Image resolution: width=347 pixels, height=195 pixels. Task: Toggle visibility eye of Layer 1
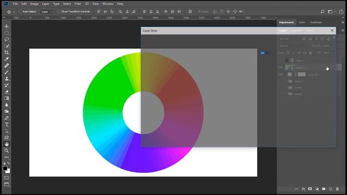click(x=281, y=67)
